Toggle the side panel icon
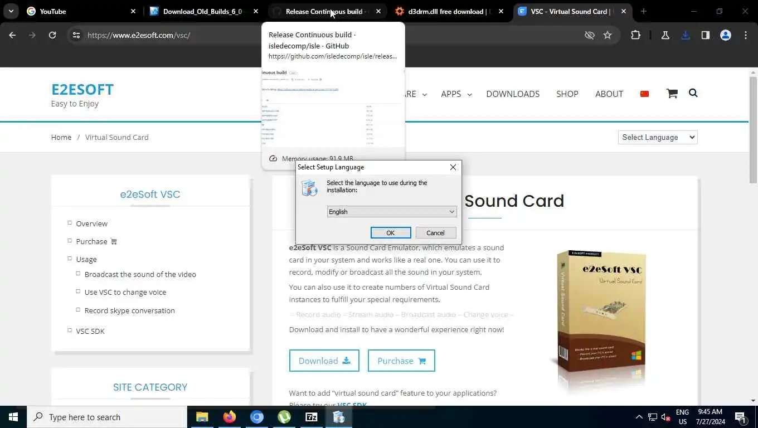 tap(706, 35)
